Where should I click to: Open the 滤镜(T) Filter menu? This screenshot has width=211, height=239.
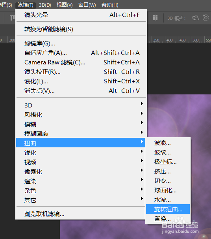pos(25,5)
